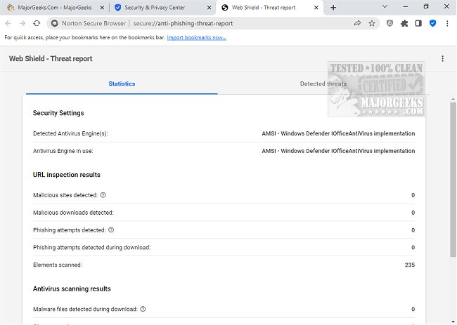
Task: Click the URL inspection results heading
Action: point(67,175)
